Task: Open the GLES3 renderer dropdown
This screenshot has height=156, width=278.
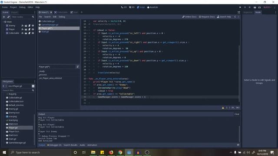Action: 268,7
